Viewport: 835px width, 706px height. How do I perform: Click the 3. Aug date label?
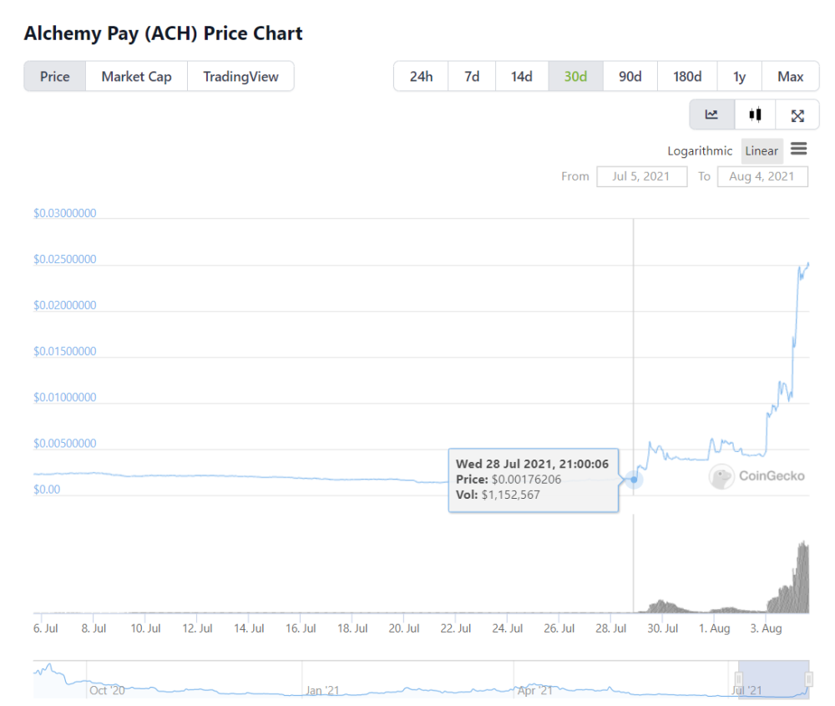[x=767, y=629]
